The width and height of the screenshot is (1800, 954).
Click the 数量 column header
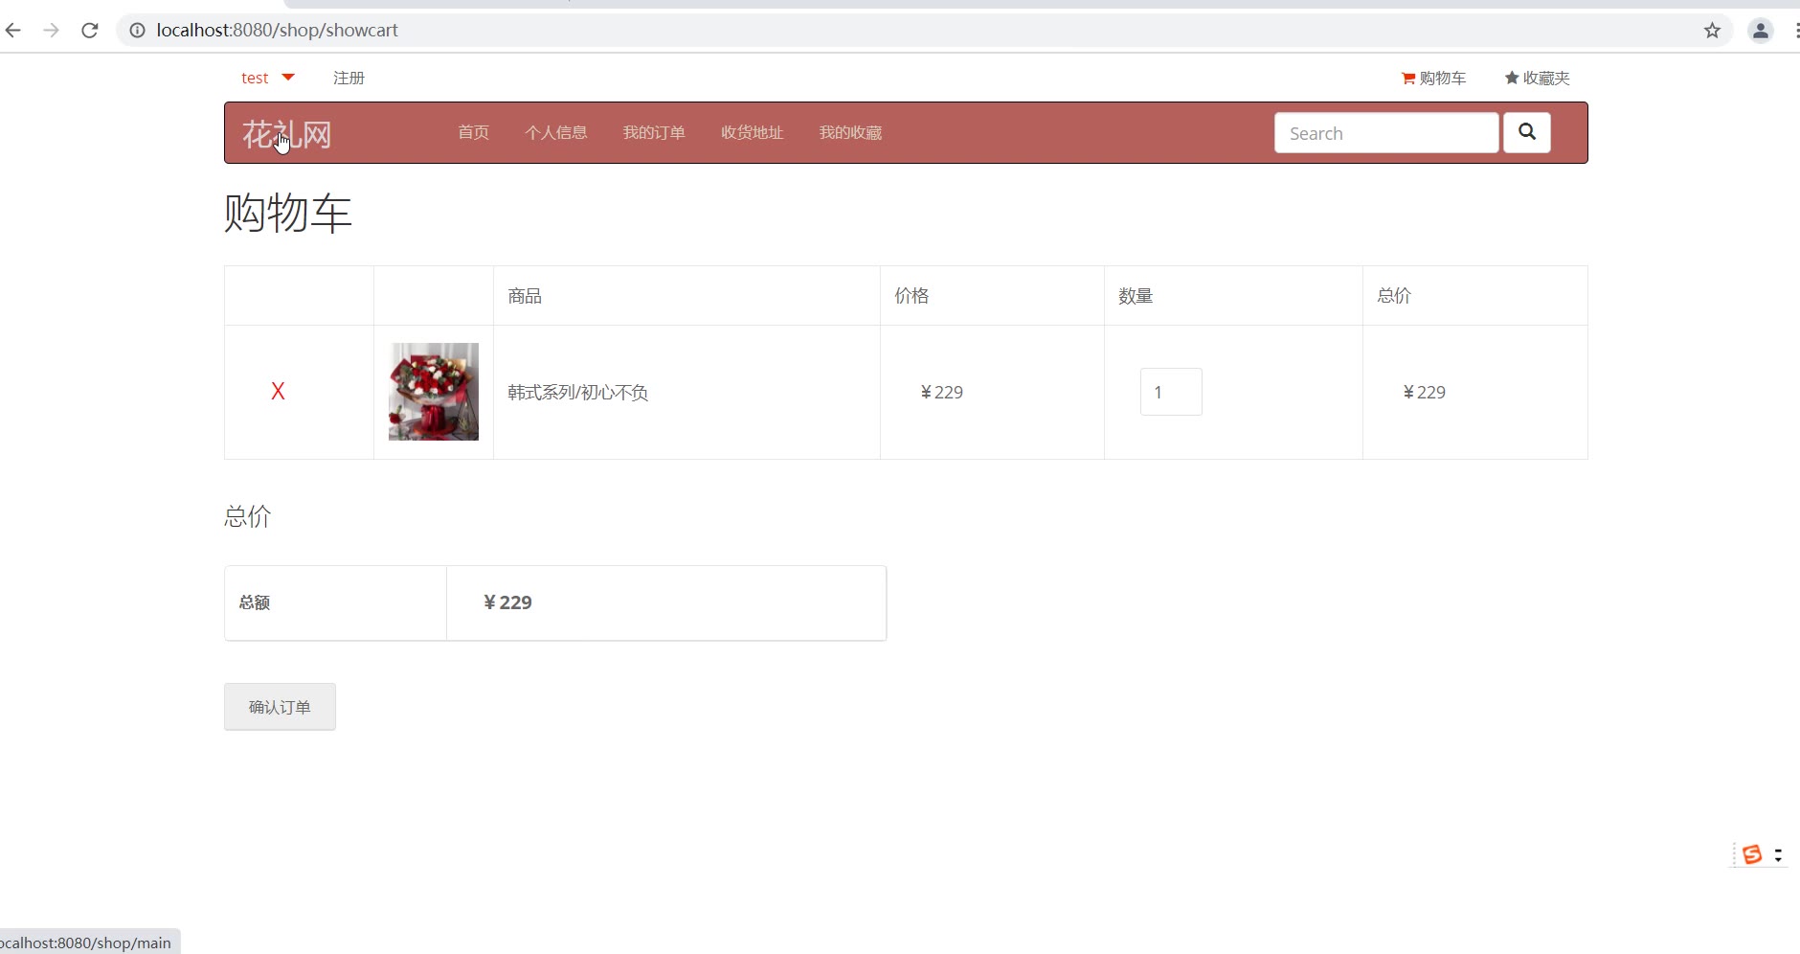[1135, 295]
